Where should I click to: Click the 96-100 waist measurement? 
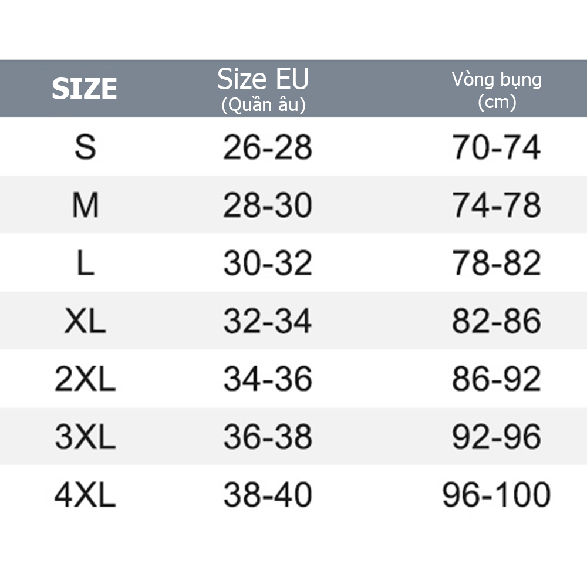click(x=496, y=495)
